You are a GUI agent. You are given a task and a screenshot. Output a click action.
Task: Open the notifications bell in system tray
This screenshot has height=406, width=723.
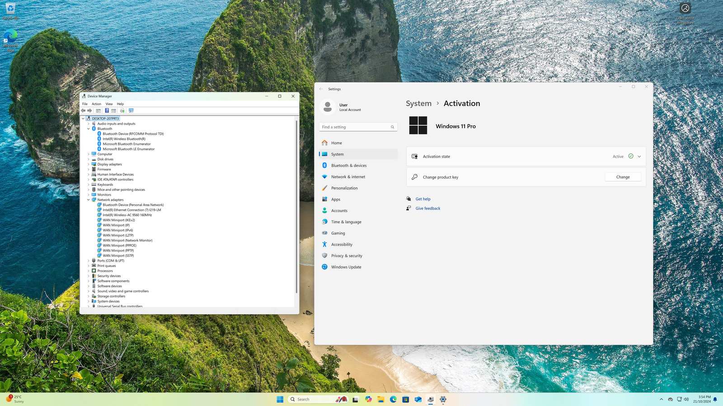click(x=715, y=399)
